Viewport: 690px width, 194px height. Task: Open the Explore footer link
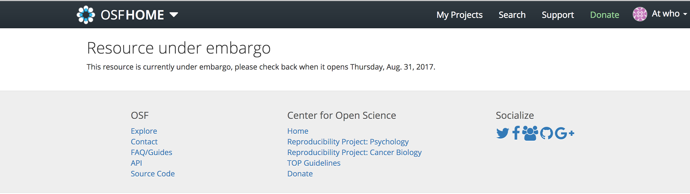click(x=144, y=131)
